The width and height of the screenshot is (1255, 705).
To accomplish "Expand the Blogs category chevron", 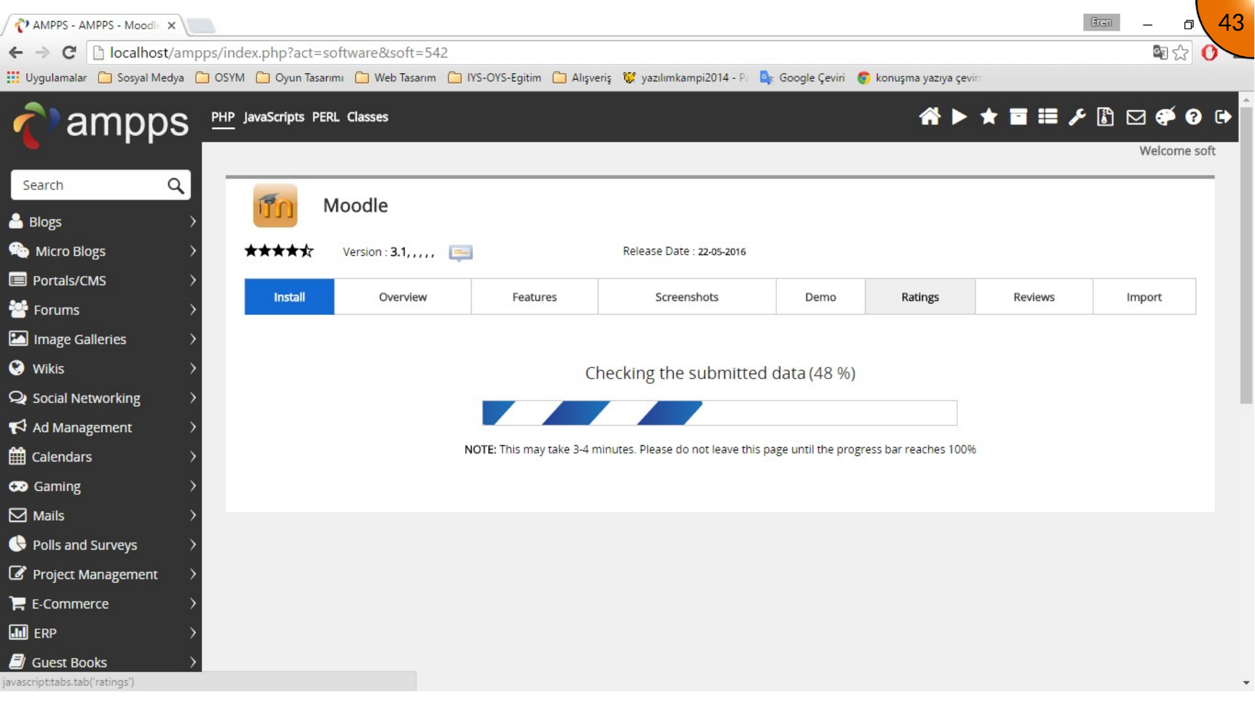I will coord(193,221).
